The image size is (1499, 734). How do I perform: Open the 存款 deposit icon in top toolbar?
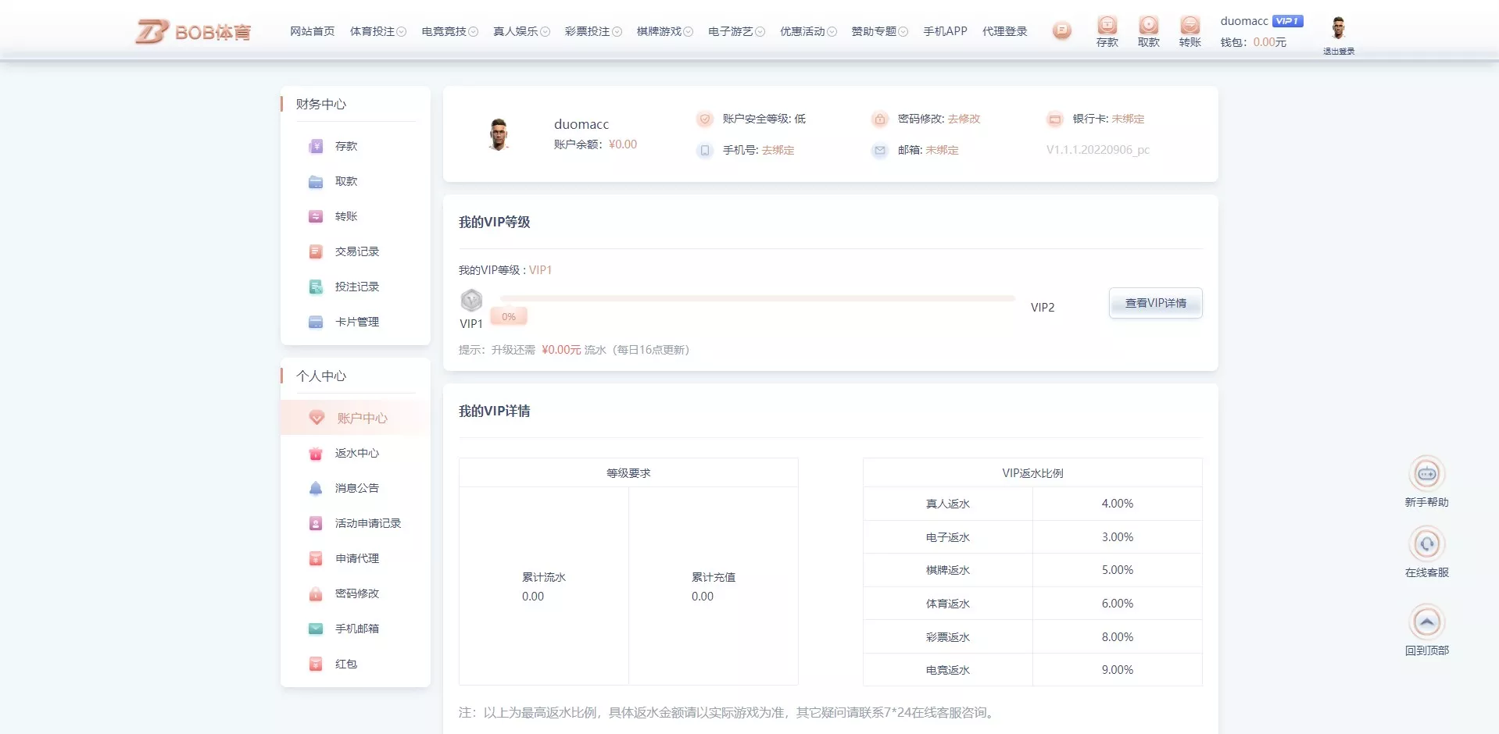(1107, 30)
